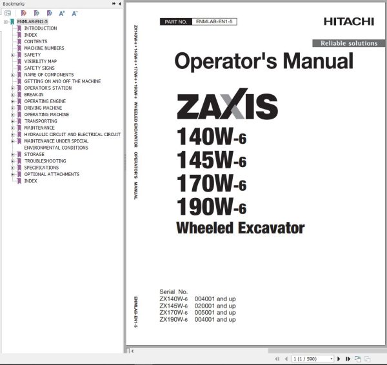Expand the SAFETY bookmark node
The width and height of the screenshot is (387, 365).
[13, 55]
